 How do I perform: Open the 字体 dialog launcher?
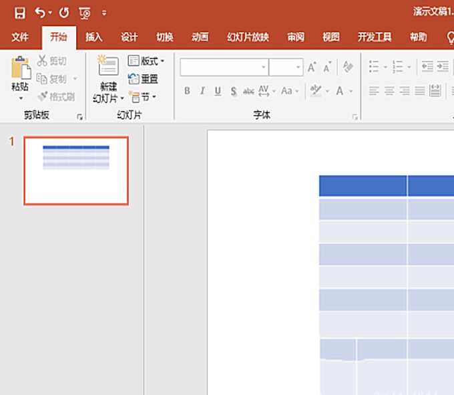(x=355, y=117)
